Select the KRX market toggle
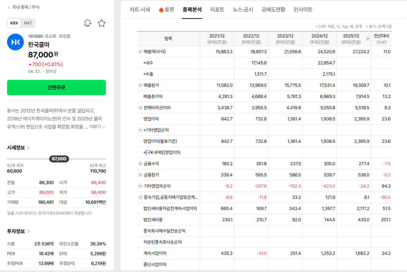This screenshot has width=407, height=272. click(14, 23)
